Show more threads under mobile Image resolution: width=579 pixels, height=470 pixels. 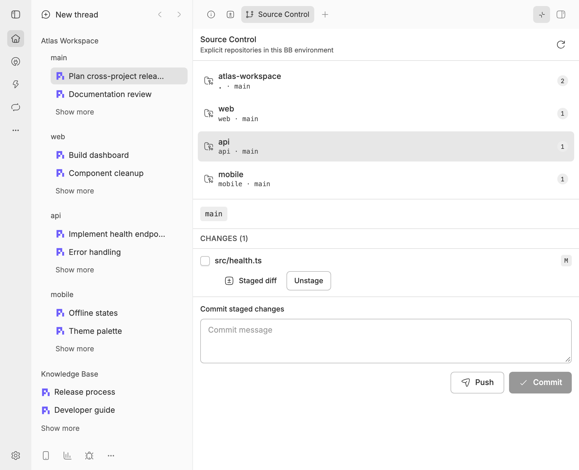click(75, 349)
